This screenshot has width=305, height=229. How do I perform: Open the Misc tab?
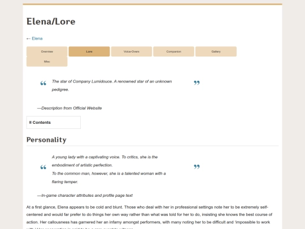47,62
